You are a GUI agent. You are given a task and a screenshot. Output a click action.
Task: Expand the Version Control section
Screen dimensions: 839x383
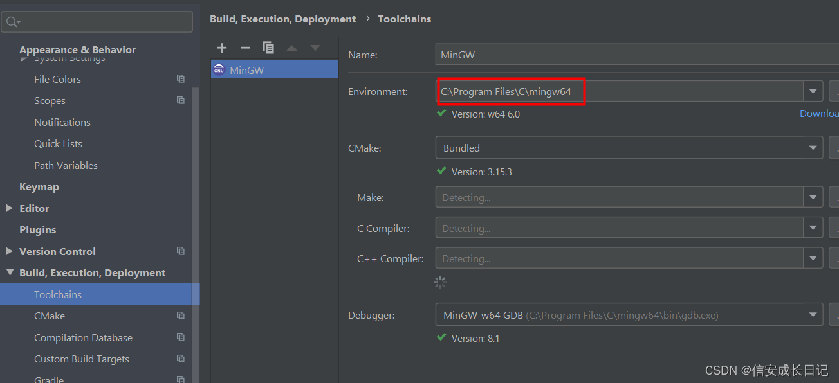pyautogui.click(x=9, y=251)
